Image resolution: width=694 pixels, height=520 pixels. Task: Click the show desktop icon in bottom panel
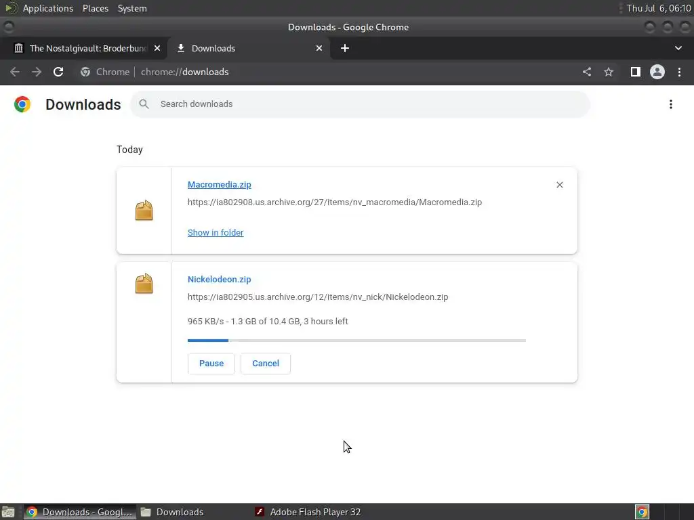tap(8, 512)
